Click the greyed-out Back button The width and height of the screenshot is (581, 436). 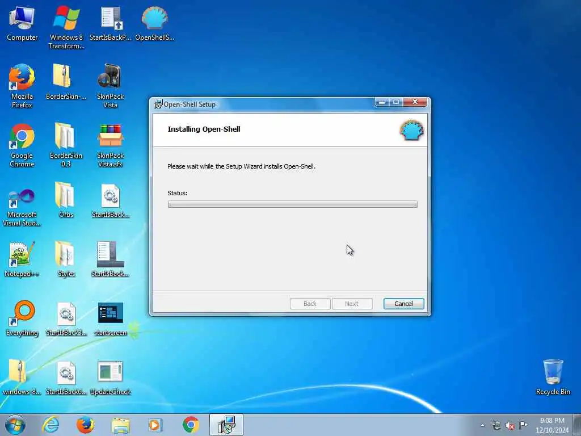pos(310,304)
